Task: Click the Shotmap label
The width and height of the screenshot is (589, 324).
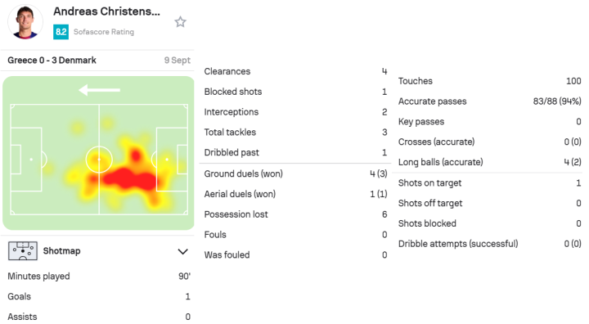Action: (61, 250)
